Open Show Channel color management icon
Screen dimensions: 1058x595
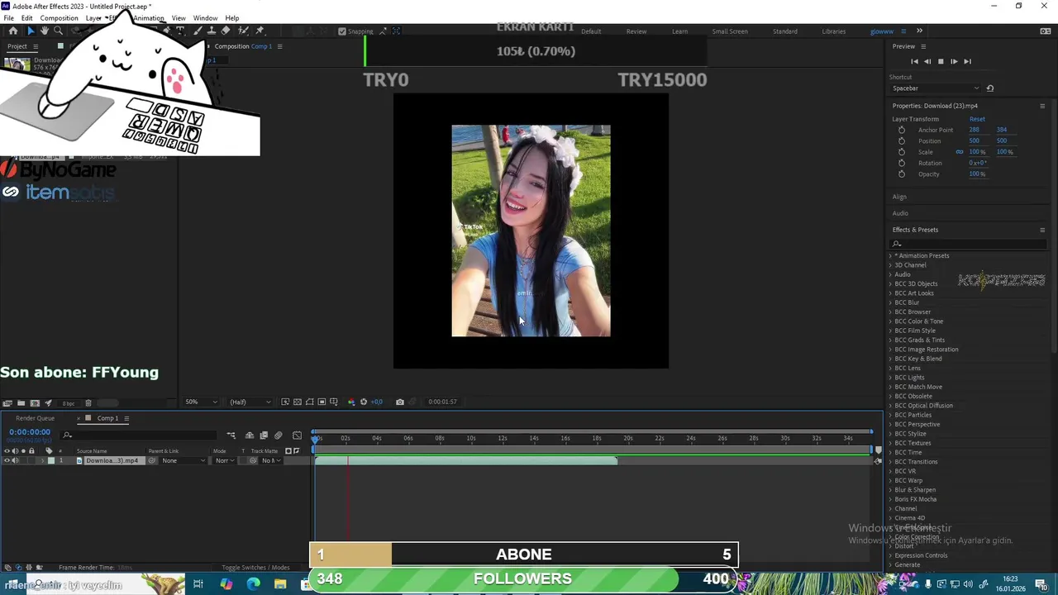[351, 402]
